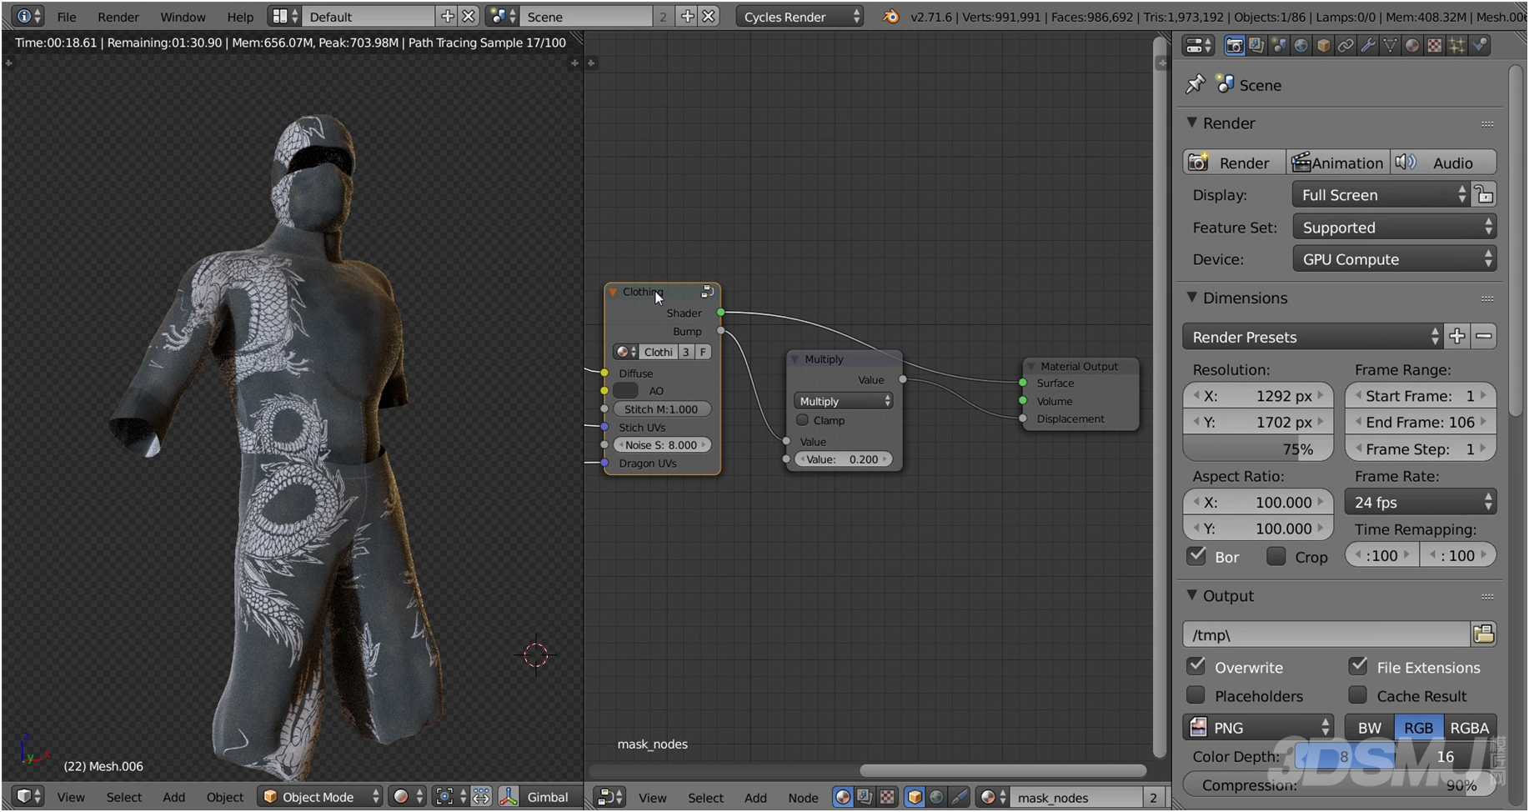The height and width of the screenshot is (812, 1529).
Task: Open output folder file browser
Action: (1484, 634)
